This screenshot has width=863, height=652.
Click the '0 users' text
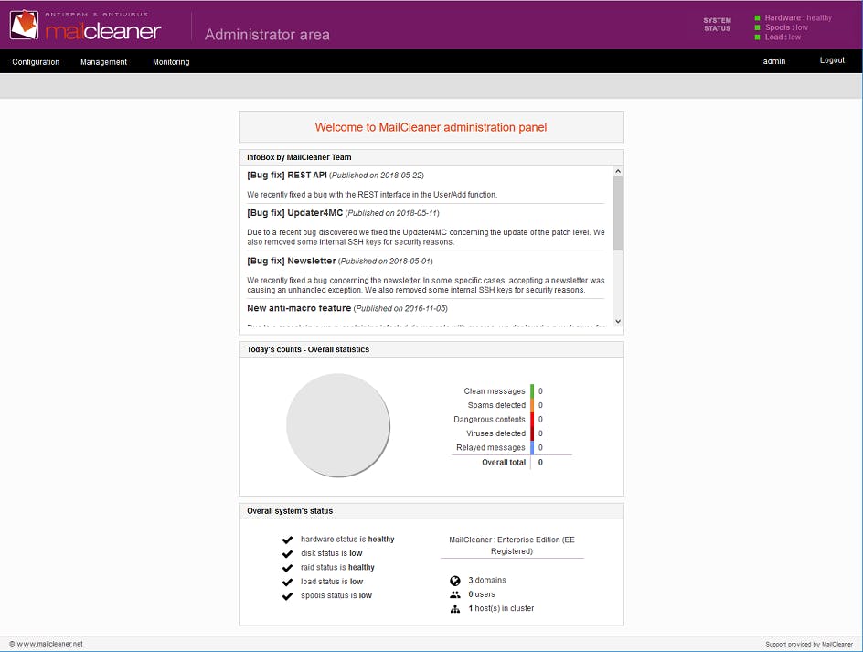[x=482, y=594]
